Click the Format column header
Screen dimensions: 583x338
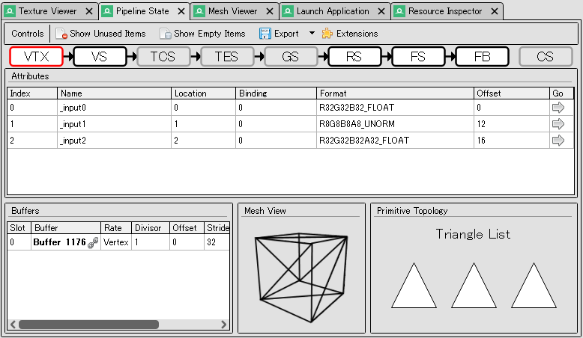pos(395,93)
